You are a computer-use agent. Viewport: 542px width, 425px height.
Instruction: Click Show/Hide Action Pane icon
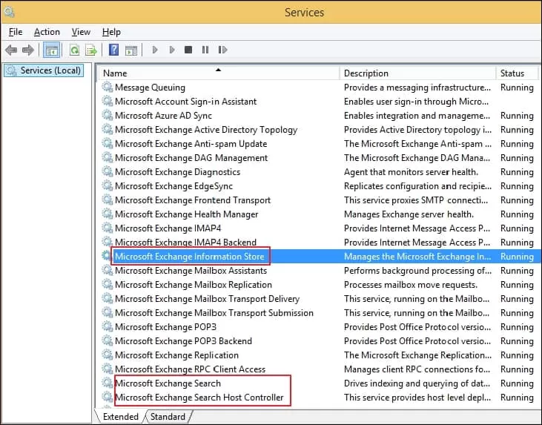click(131, 50)
